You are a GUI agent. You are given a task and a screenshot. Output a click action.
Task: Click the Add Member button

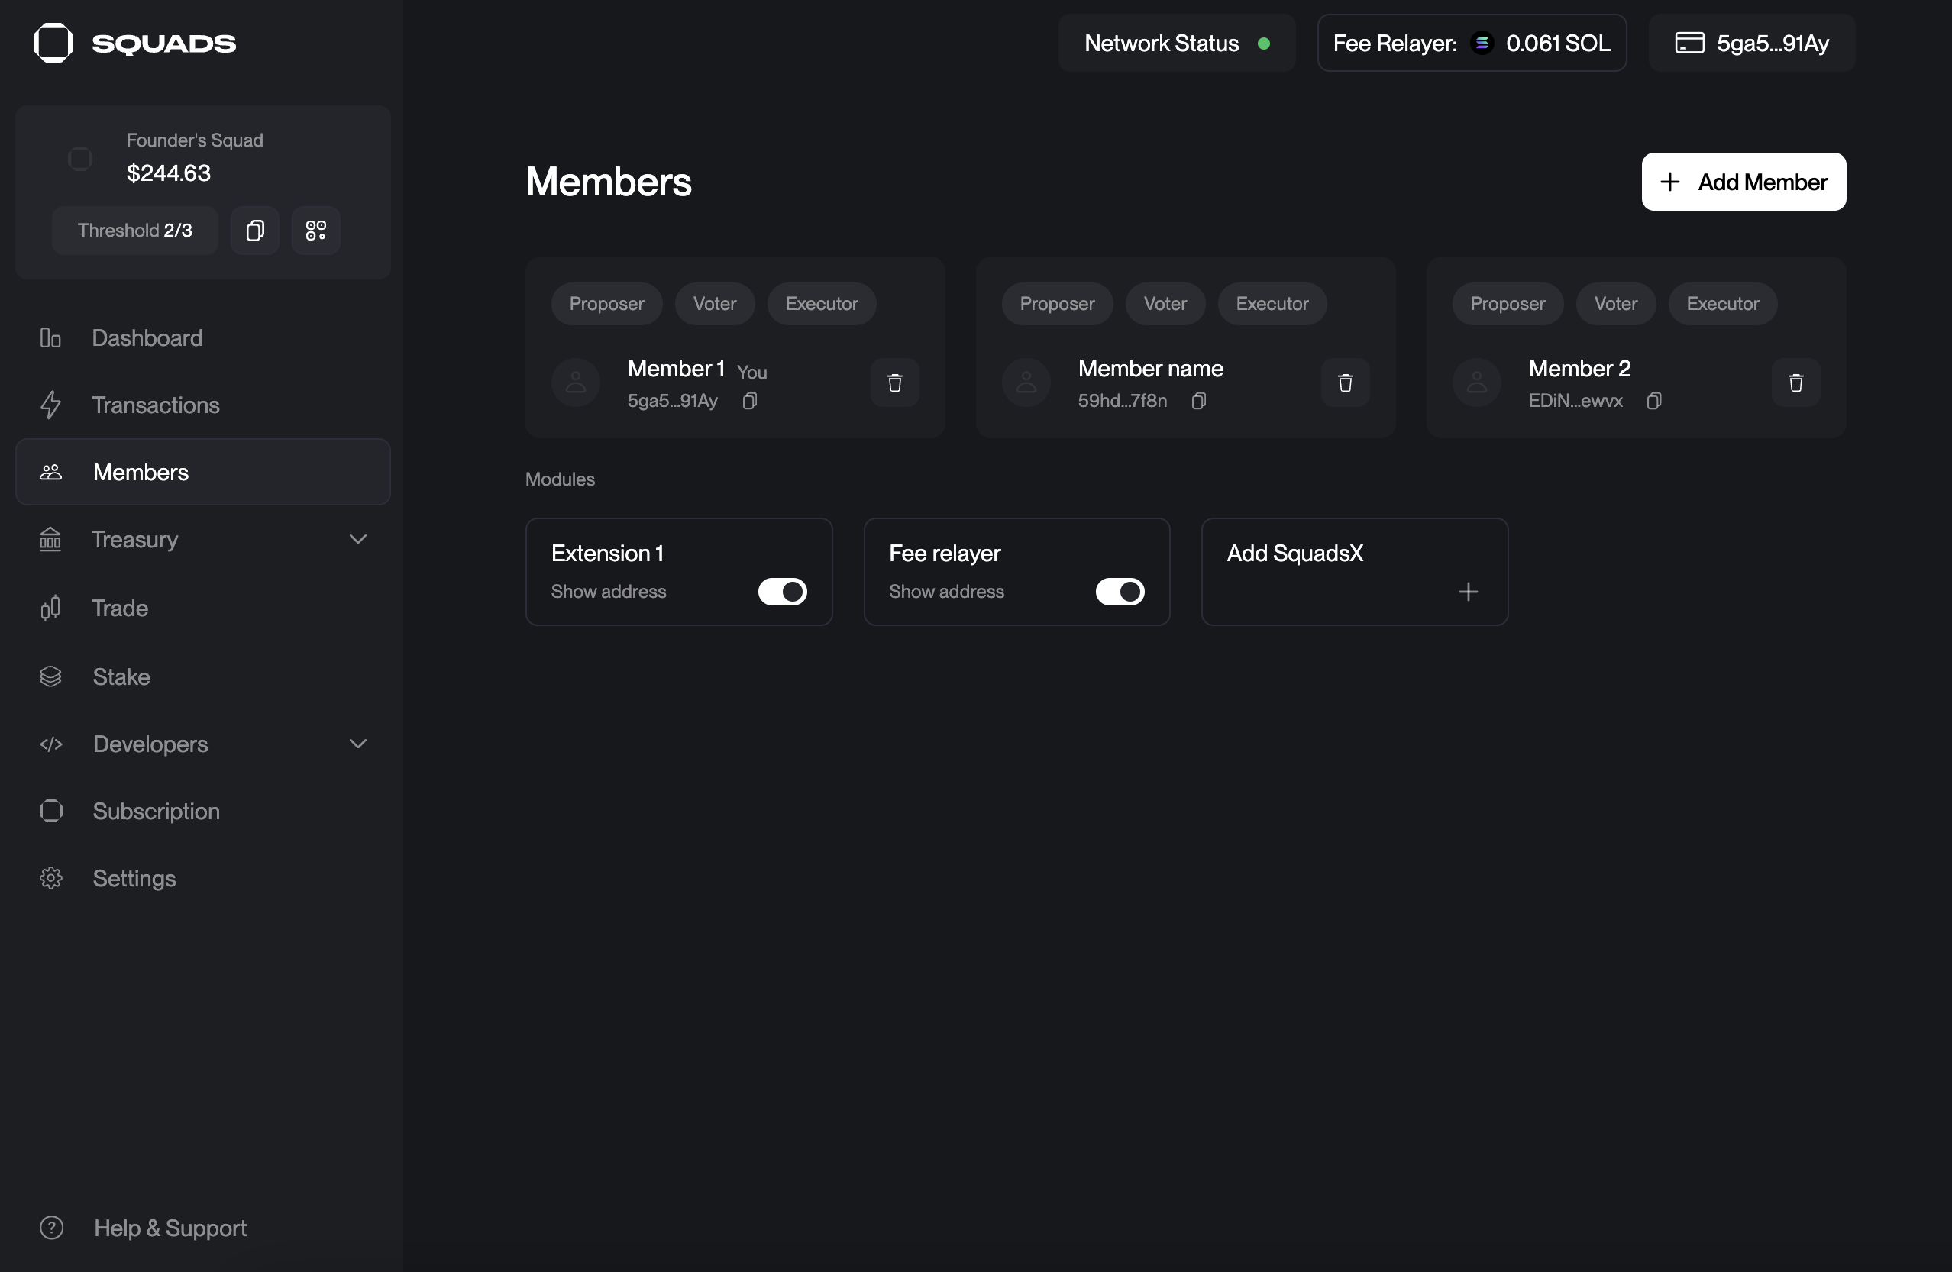(1743, 182)
